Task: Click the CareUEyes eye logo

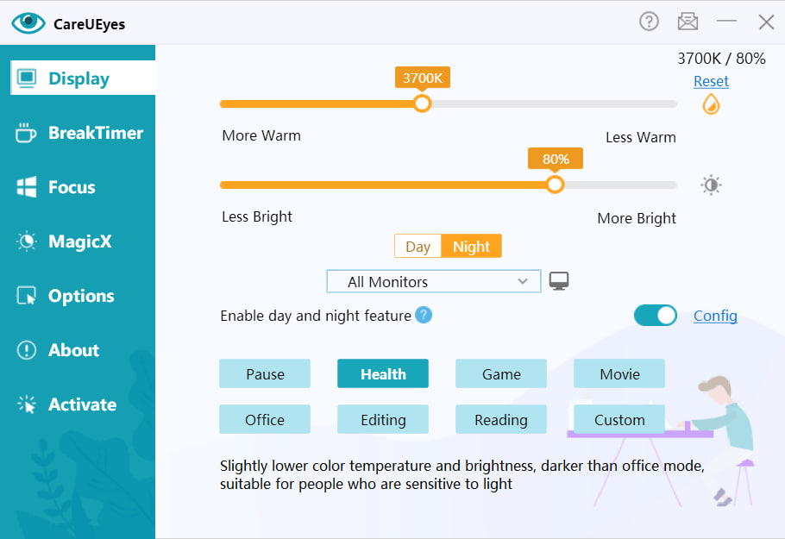Action: (28, 23)
